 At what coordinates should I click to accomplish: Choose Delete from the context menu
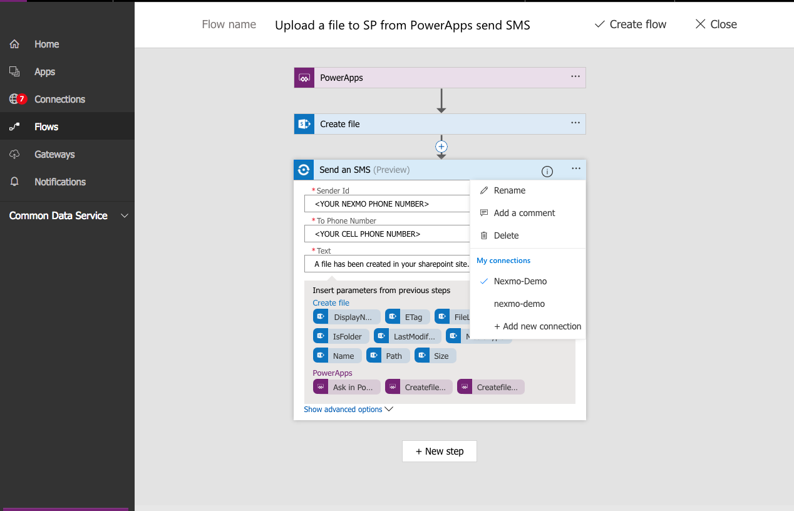[x=506, y=235]
